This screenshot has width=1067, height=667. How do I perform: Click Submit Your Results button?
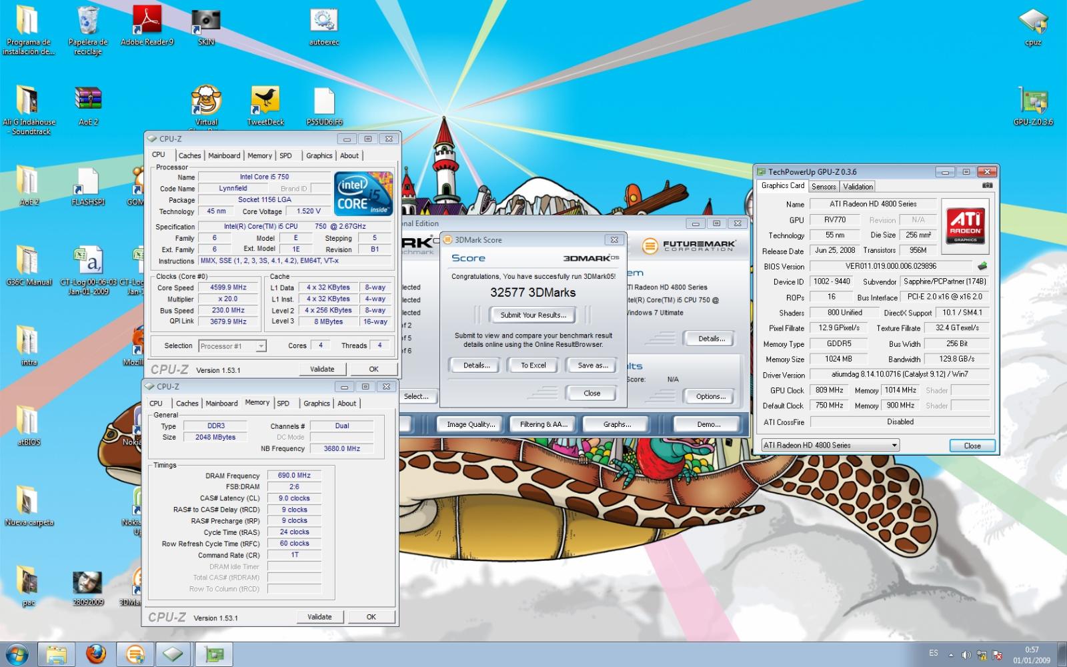533,315
